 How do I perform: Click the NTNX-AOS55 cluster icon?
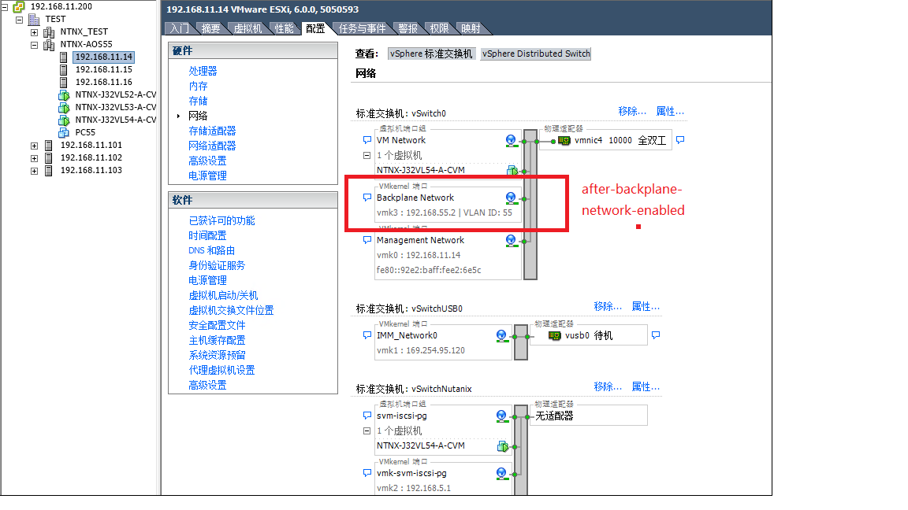tap(49, 45)
